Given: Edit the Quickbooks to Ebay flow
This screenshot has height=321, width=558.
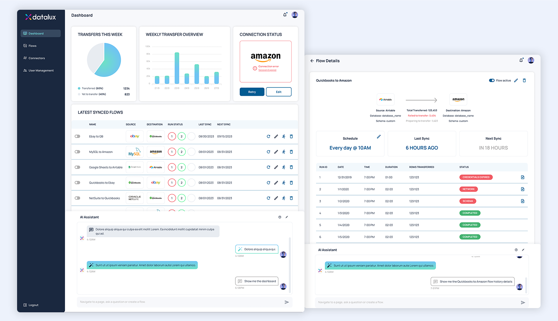Looking at the screenshot, I should 276,183.
